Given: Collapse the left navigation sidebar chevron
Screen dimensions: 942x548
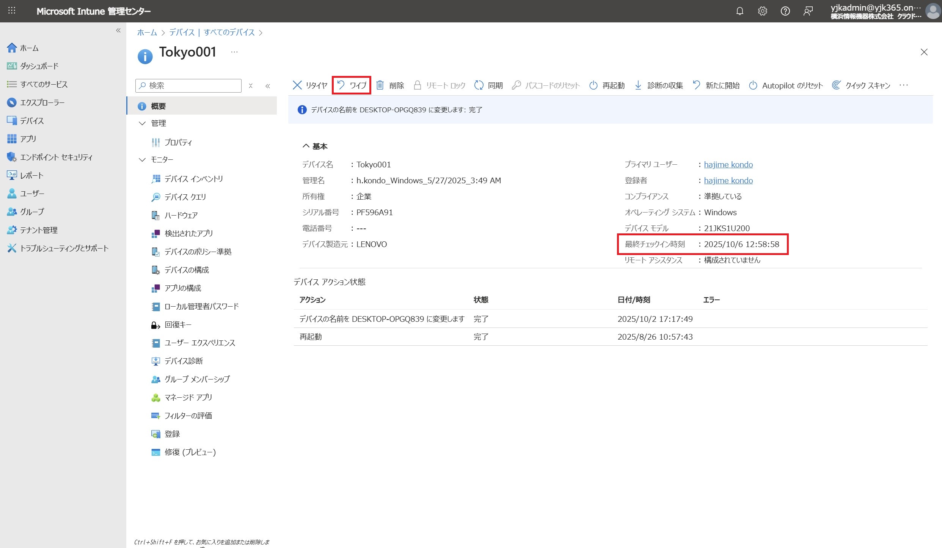Looking at the screenshot, I should coord(118,30).
